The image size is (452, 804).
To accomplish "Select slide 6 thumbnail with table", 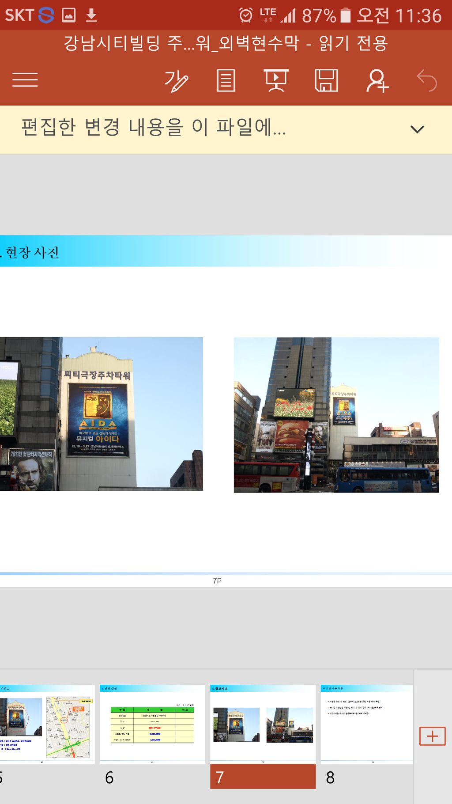I will 152,724.
